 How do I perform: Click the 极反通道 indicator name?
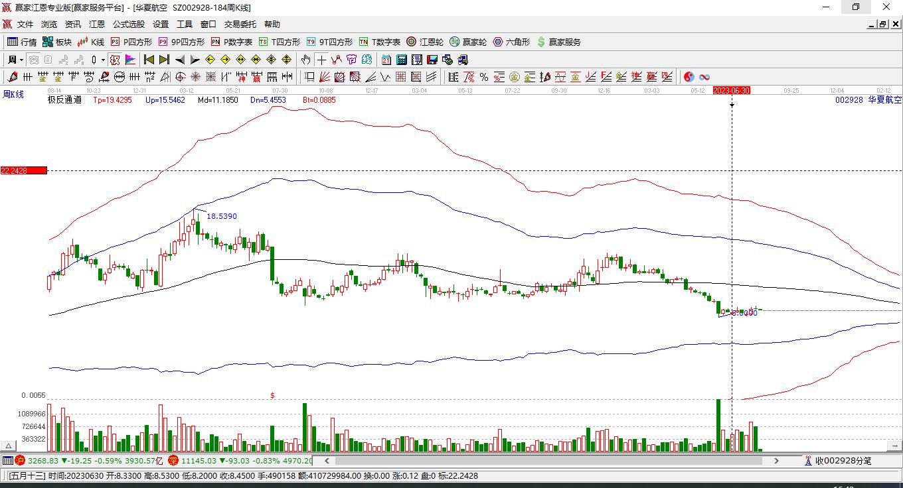click(64, 100)
